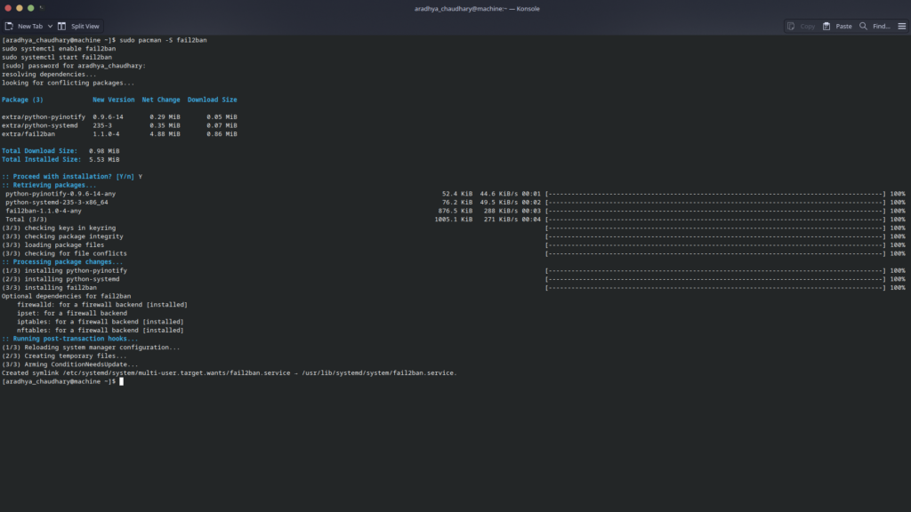Click the '5.53 MiB' installed size value
The image size is (911, 512).
(105, 160)
